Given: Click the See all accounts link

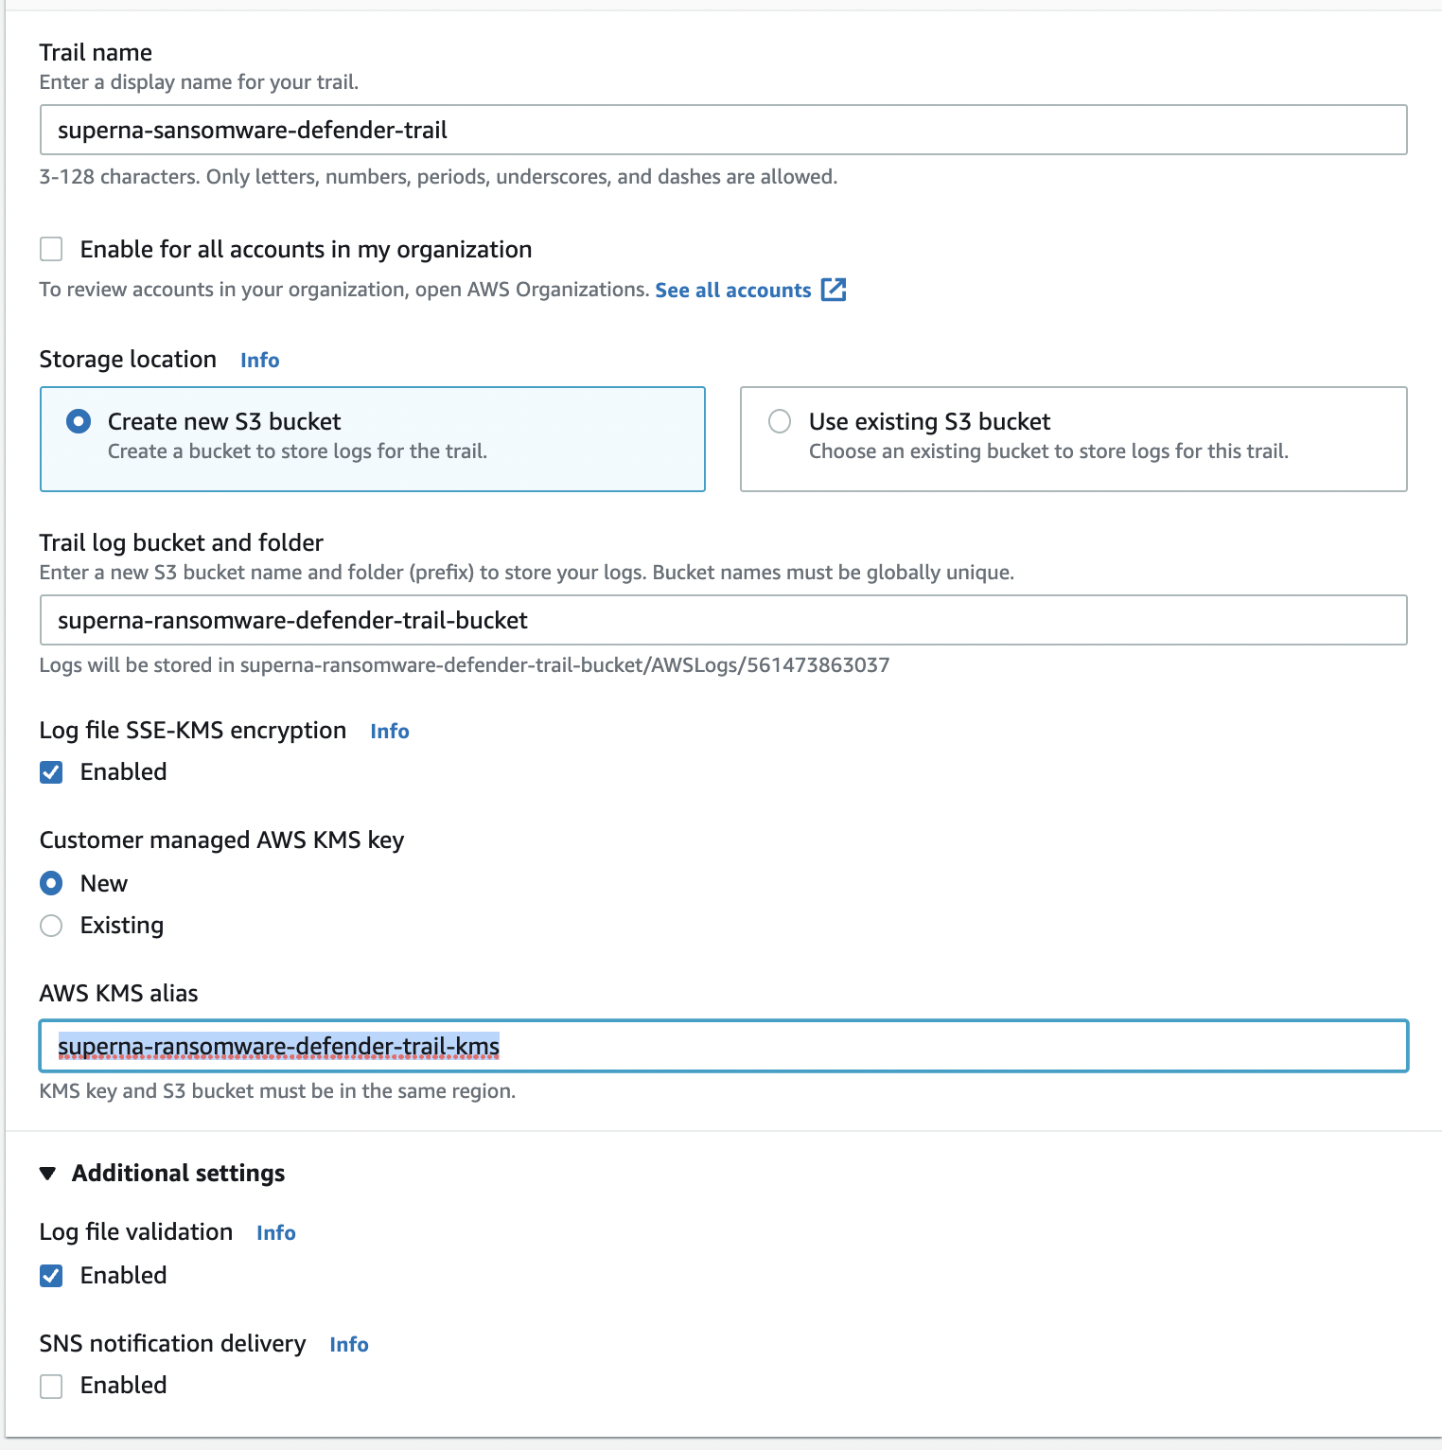Looking at the screenshot, I should tap(732, 290).
